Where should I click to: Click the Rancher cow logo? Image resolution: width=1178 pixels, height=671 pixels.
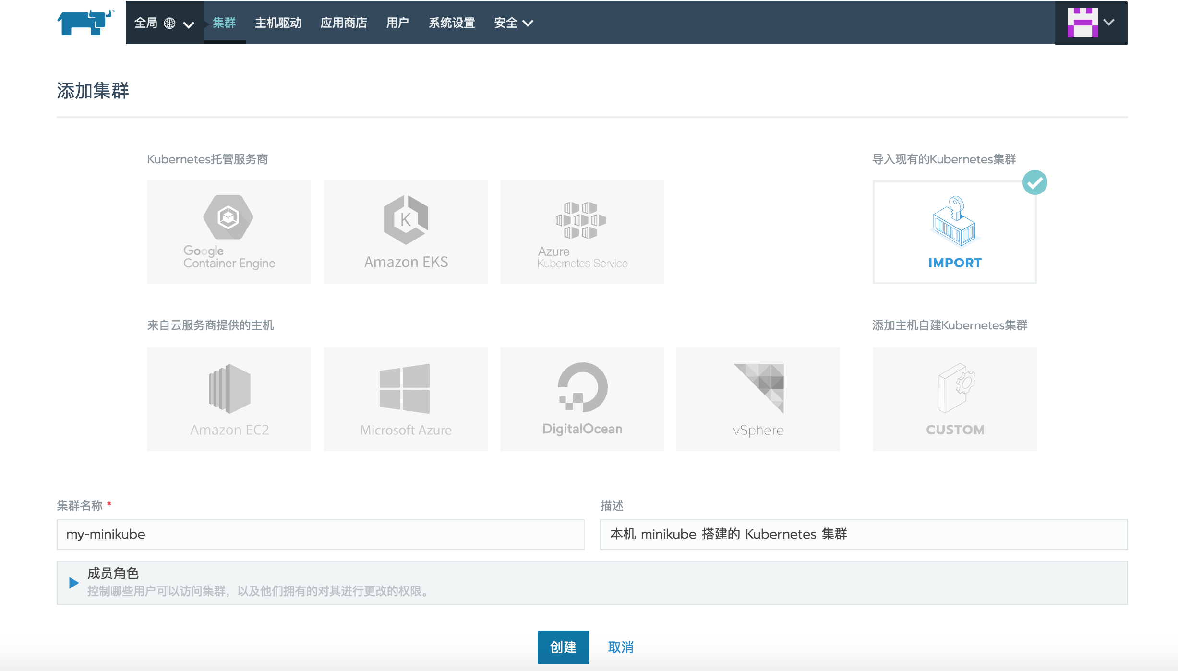click(85, 23)
